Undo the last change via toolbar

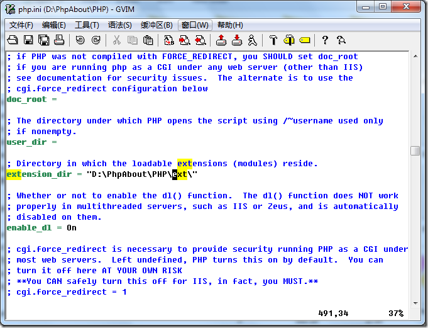coord(80,40)
